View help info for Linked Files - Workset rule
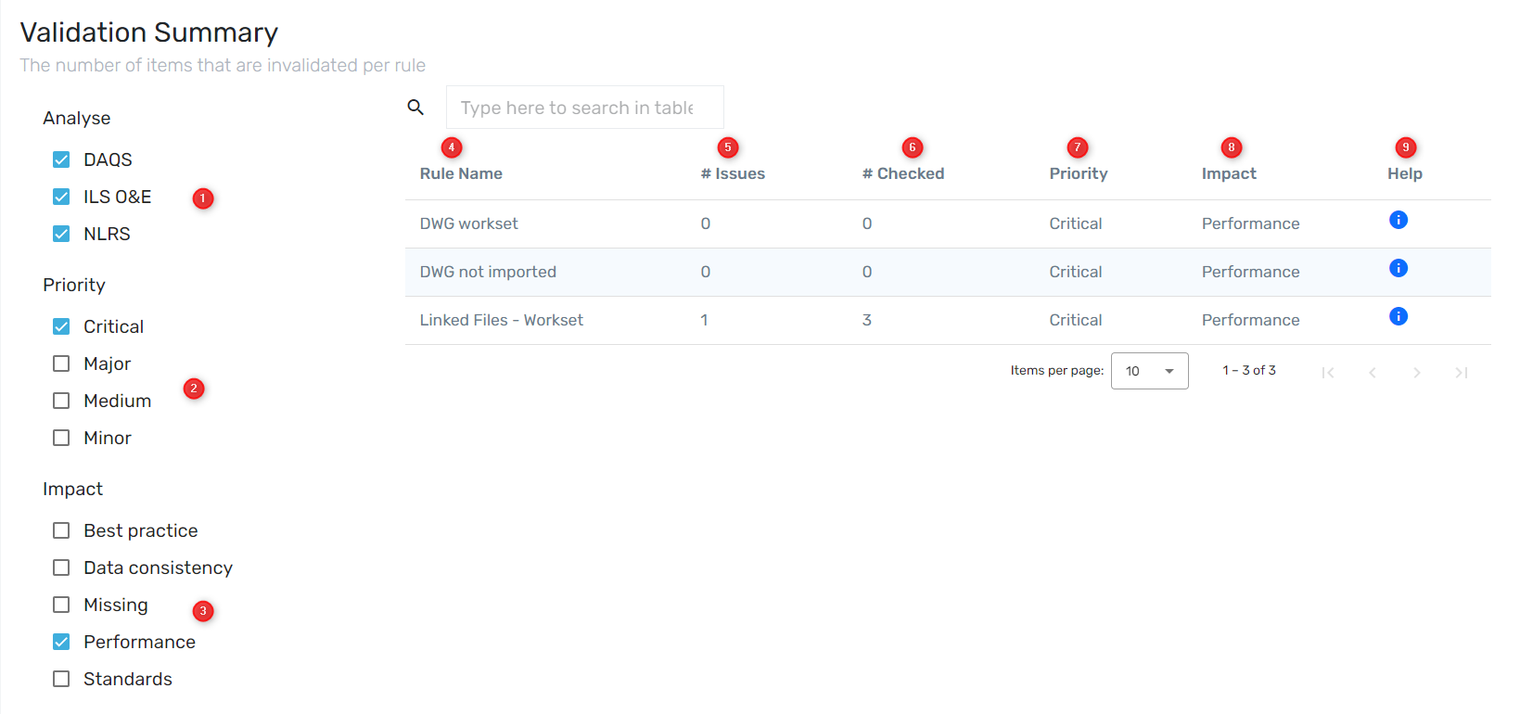 pyautogui.click(x=1398, y=316)
